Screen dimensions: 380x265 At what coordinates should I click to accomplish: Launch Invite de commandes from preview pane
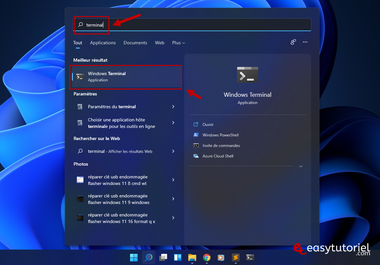point(221,146)
